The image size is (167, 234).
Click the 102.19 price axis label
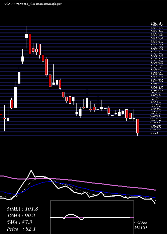157,87
